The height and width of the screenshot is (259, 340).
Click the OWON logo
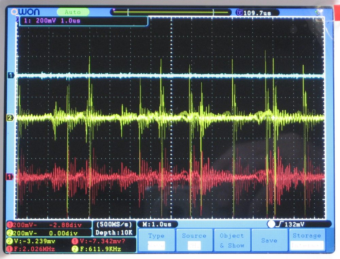coord(26,12)
